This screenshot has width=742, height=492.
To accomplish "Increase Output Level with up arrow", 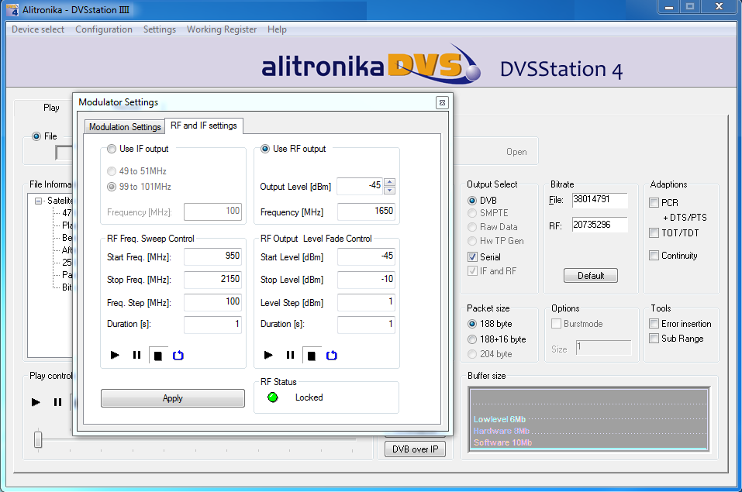I will (389, 182).
